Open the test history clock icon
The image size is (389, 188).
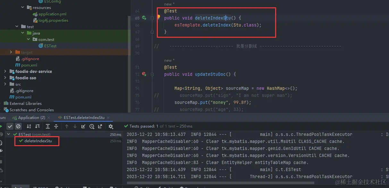click(x=92, y=127)
